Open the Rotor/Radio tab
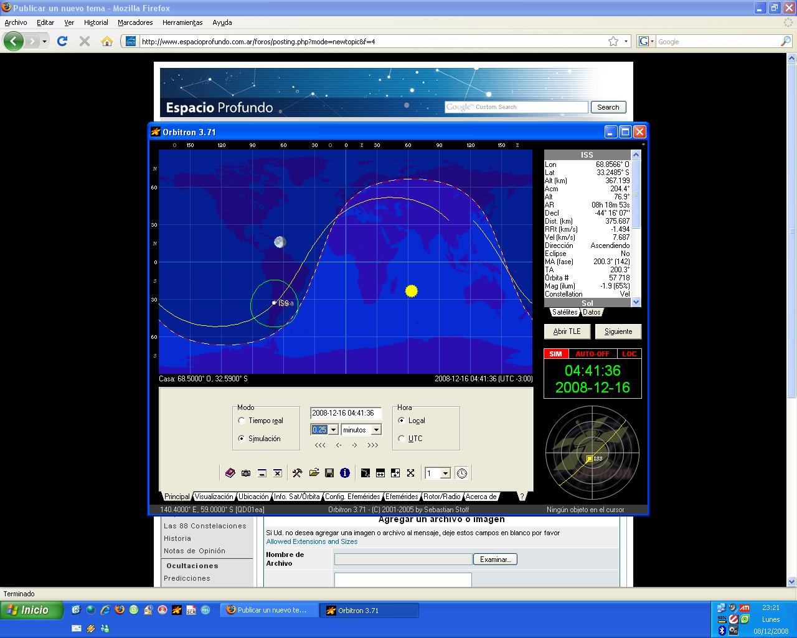 click(441, 497)
